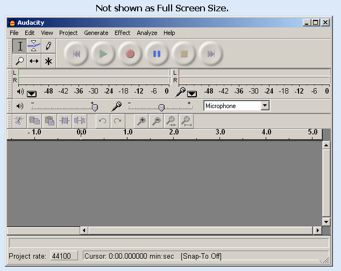Screen dimensions: 341x271
Task: Pause with the blue Pause button
Action: pos(157,54)
